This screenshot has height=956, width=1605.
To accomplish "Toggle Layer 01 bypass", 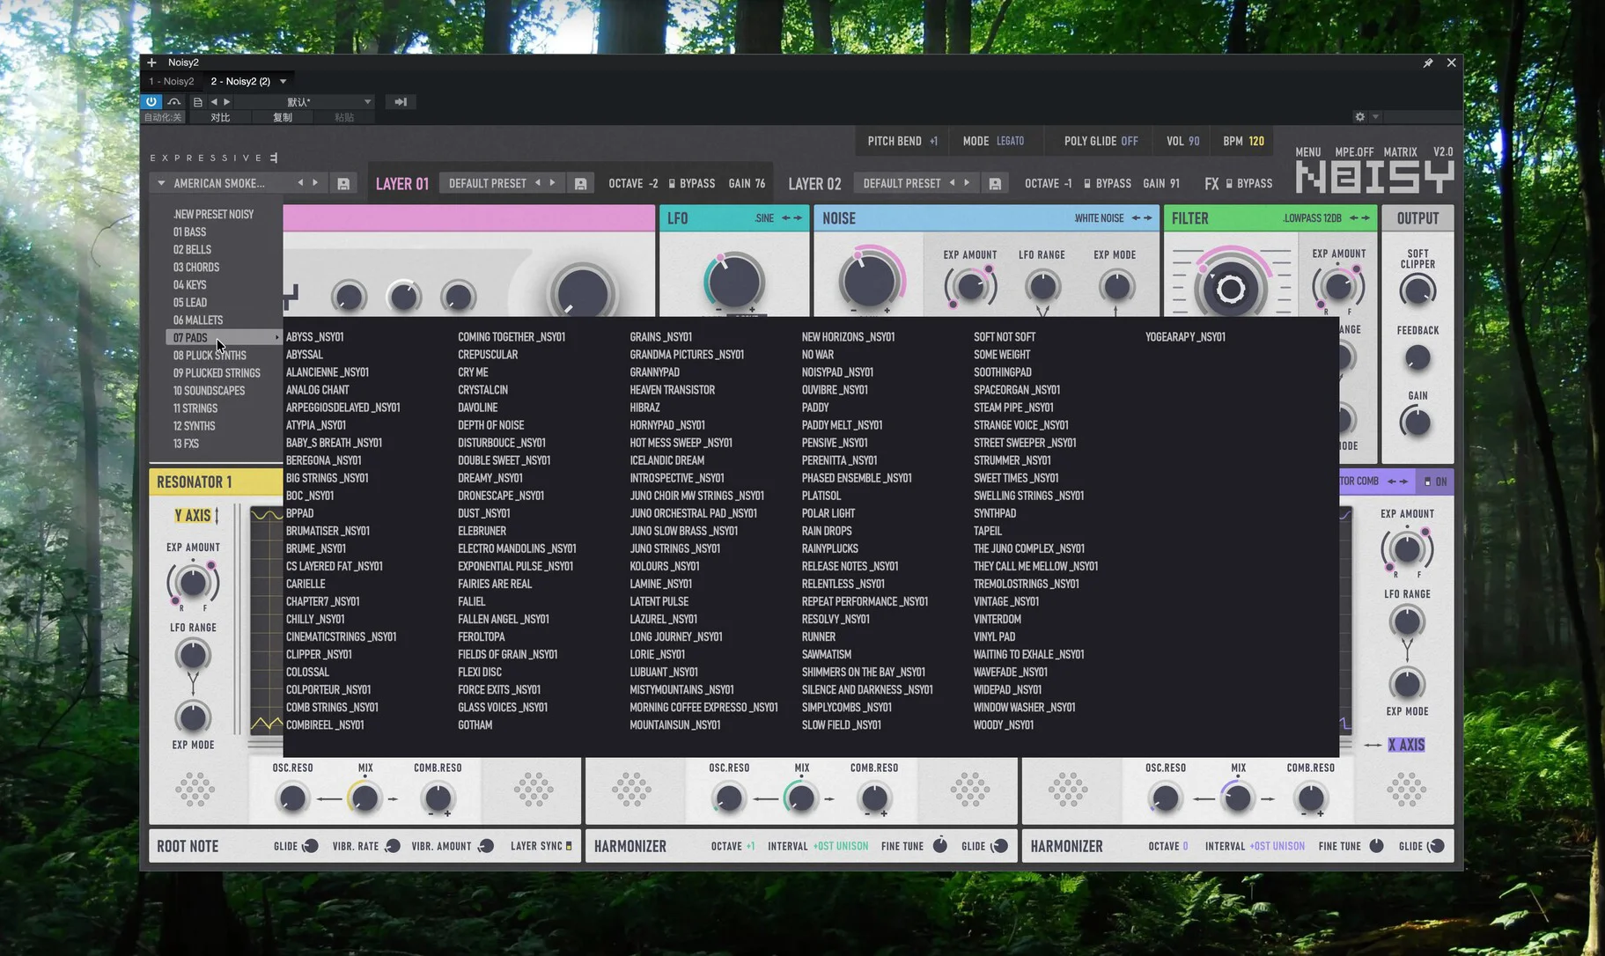I will point(673,184).
